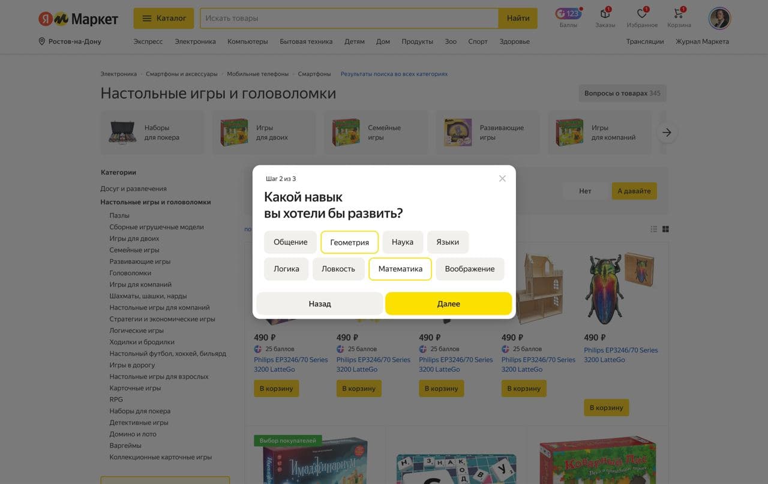Deselect the Геометрия skill chip

pyautogui.click(x=349, y=242)
